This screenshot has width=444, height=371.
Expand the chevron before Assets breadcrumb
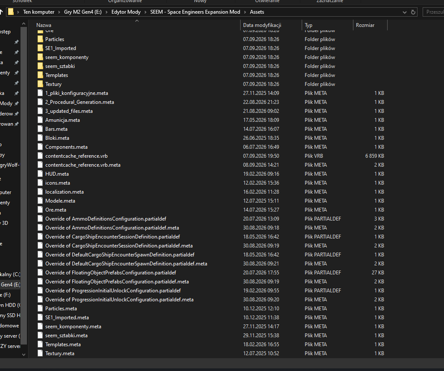coord(245,12)
